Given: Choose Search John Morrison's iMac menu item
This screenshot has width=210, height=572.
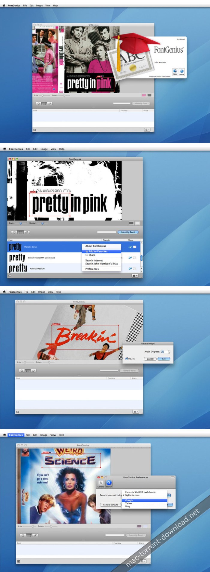Looking at the screenshot, I should pyautogui.click(x=101, y=264).
